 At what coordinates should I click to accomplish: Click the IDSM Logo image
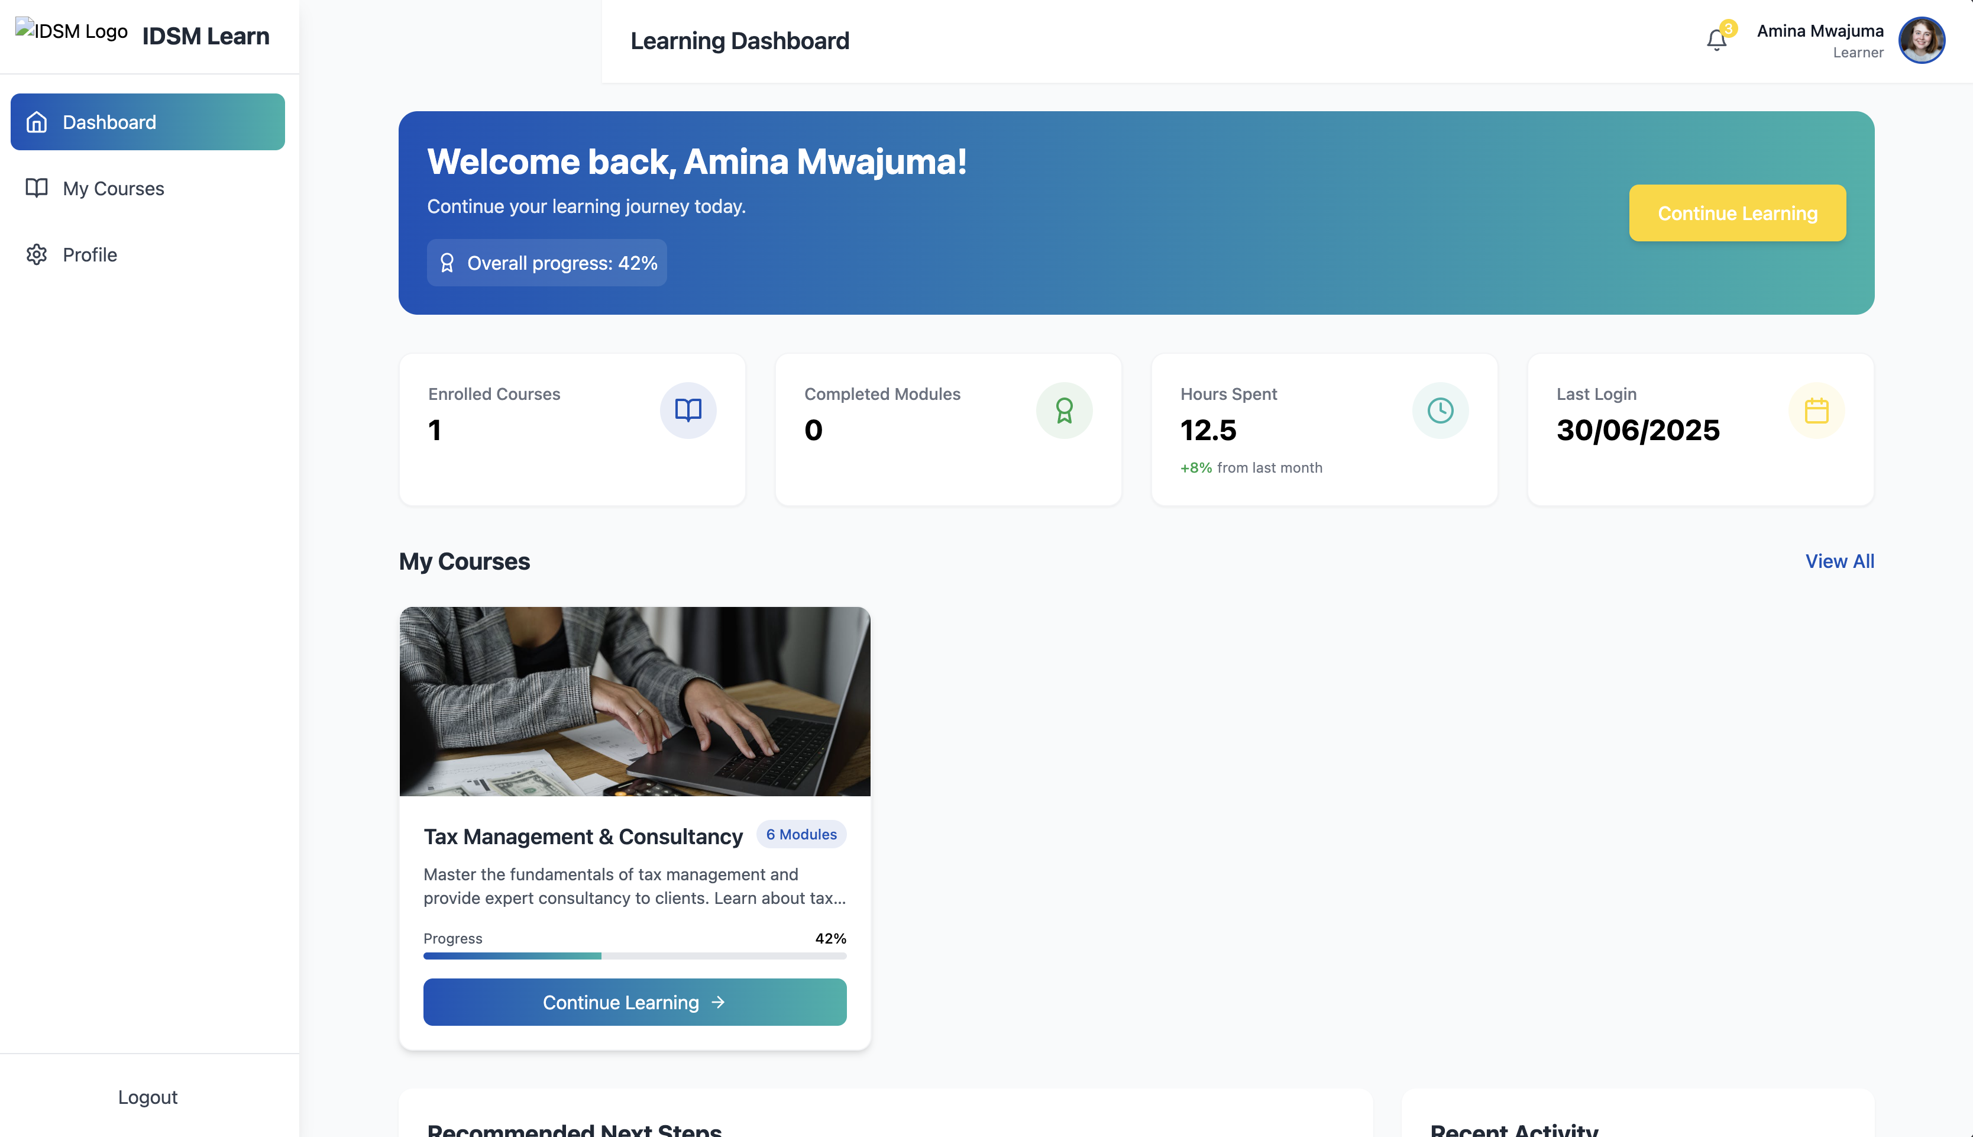[71, 31]
